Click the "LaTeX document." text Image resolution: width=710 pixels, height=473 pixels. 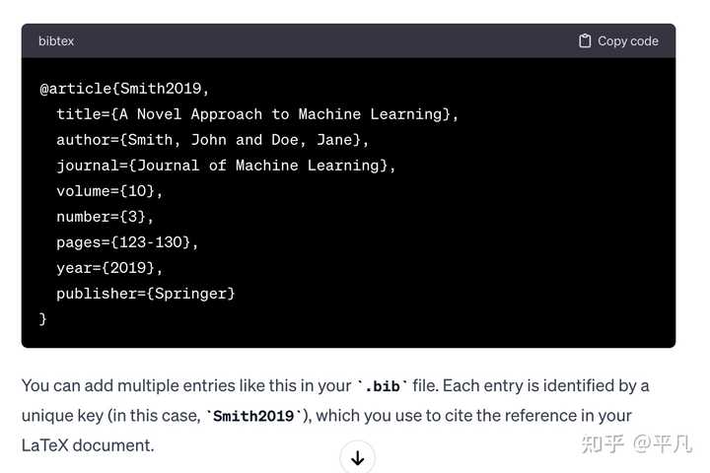pos(88,445)
